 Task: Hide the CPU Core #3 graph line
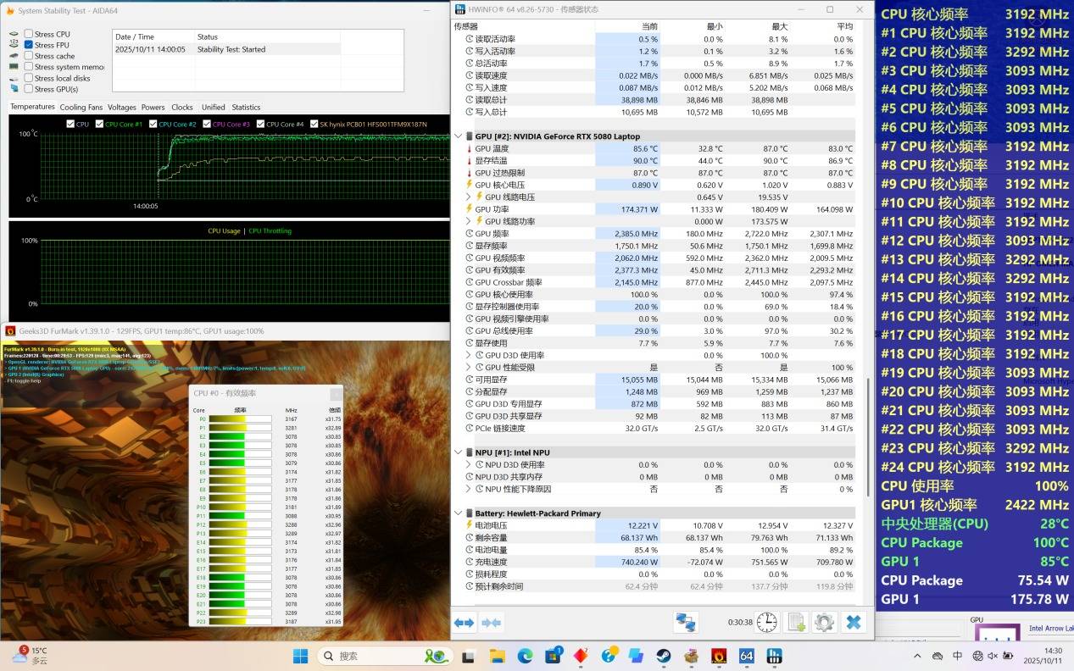207,125
